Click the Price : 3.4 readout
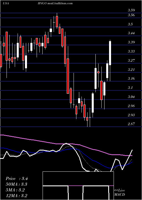Screen dimensions: 142x200 pyautogui.click(x=16, y=179)
